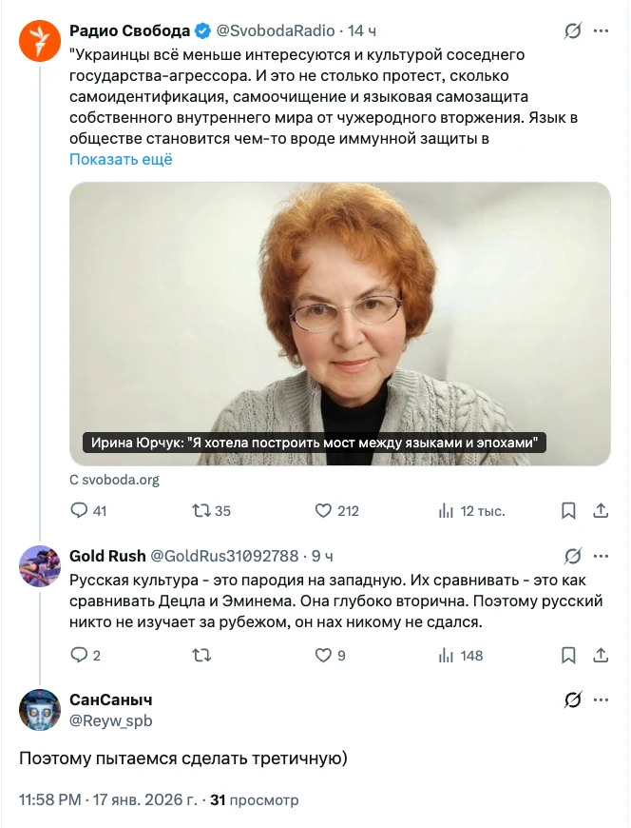Reply to Радио Свобода post
The height and width of the screenshot is (828, 631).
(80, 511)
